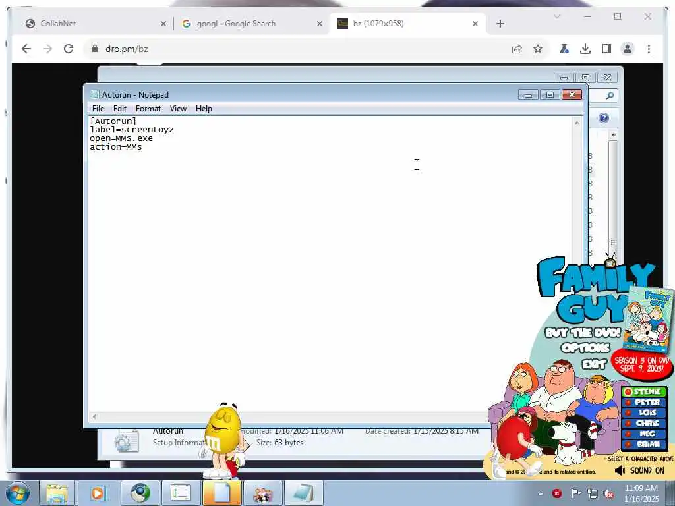Open Notepad Edit menu
The width and height of the screenshot is (675, 506).
120,109
